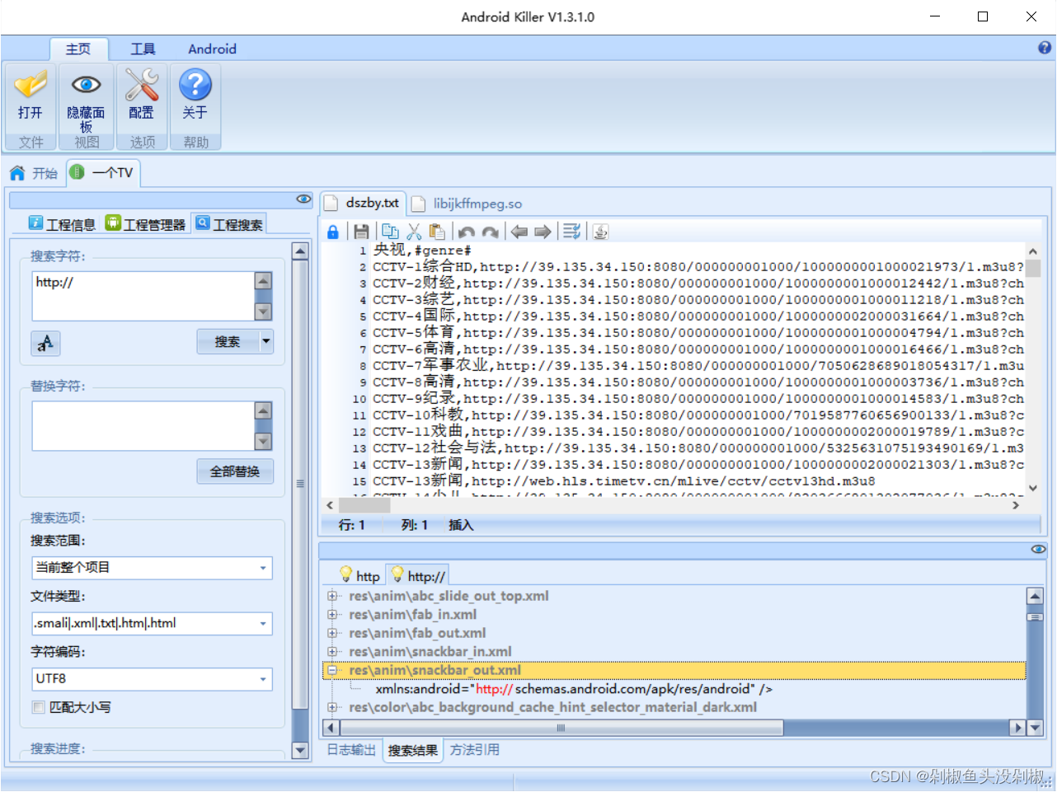This screenshot has height=792, width=1057.
Task: Expand res\anim\fab_in.xml result
Action: tap(332, 614)
